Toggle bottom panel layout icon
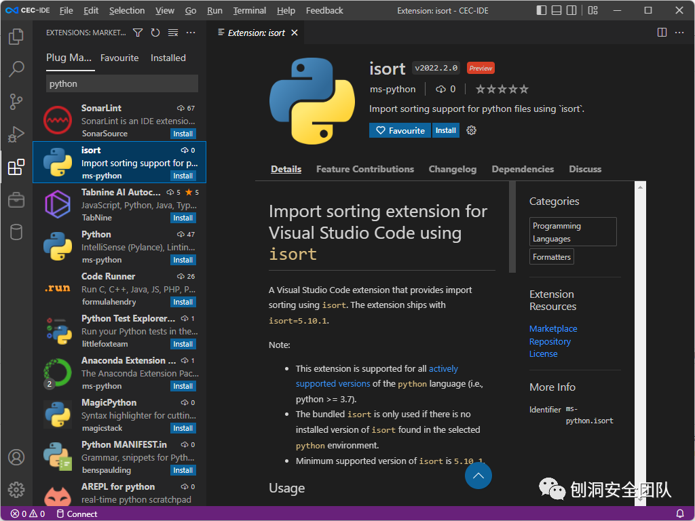This screenshot has height=521, width=695. (x=557, y=10)
